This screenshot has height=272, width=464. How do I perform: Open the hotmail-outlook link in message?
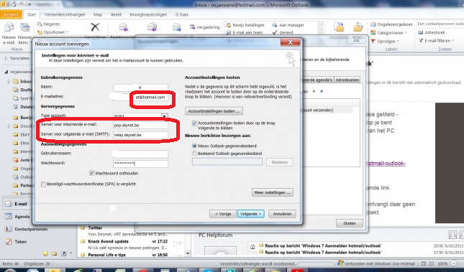tap(386, 164)
